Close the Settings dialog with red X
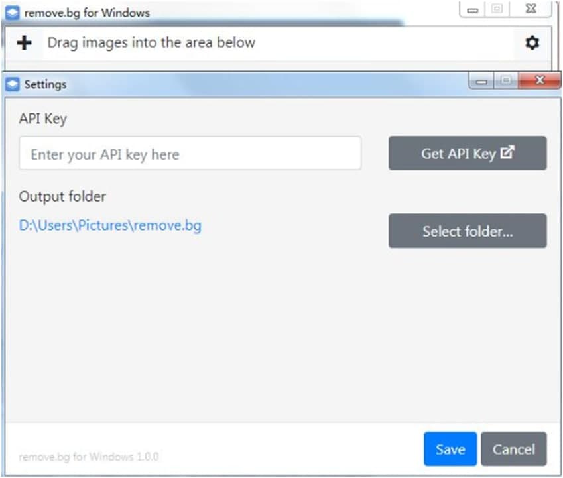This screenshot has width=563, height=478. tap(539, 82)
